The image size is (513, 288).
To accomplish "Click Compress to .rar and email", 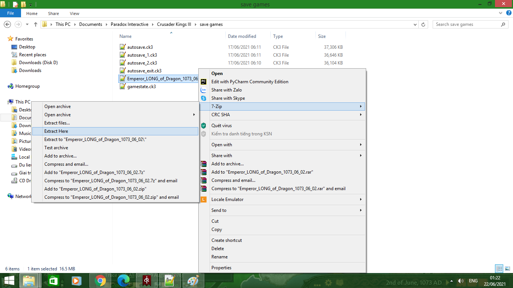I will tap(282, 189).
